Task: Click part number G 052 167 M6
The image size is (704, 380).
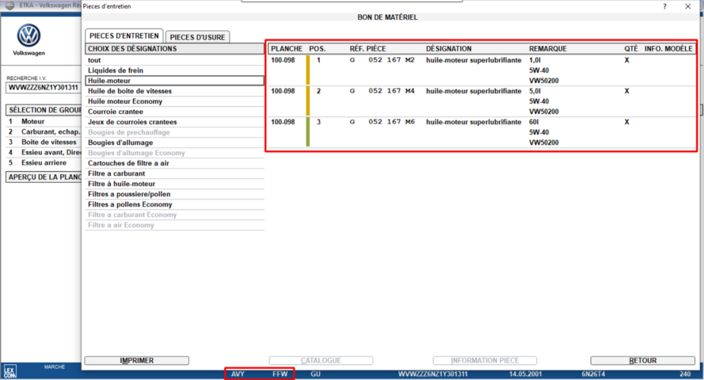Action: pos(382,122)
